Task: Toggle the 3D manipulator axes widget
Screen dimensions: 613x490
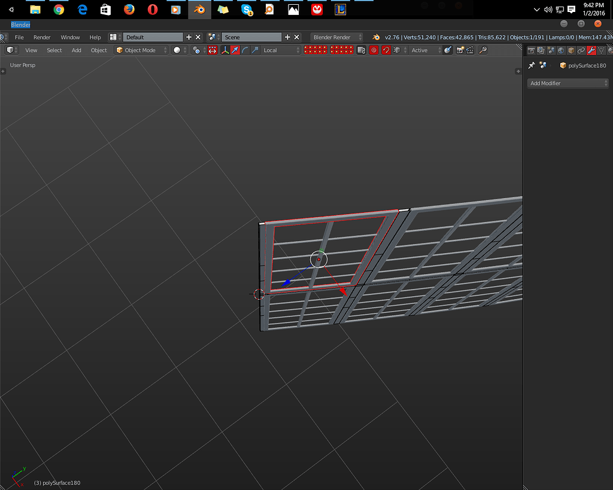Action: (225, 50)
